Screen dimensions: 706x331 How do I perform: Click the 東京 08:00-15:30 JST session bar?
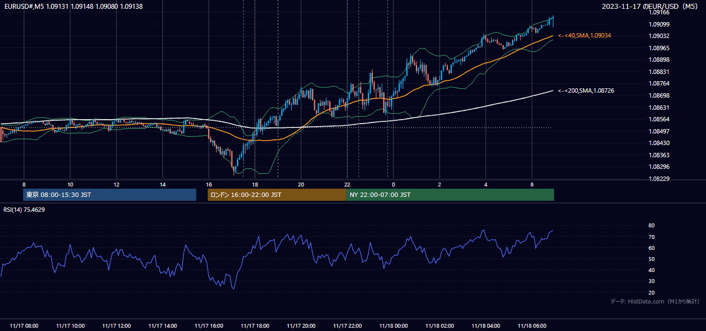tap(110, 195)
